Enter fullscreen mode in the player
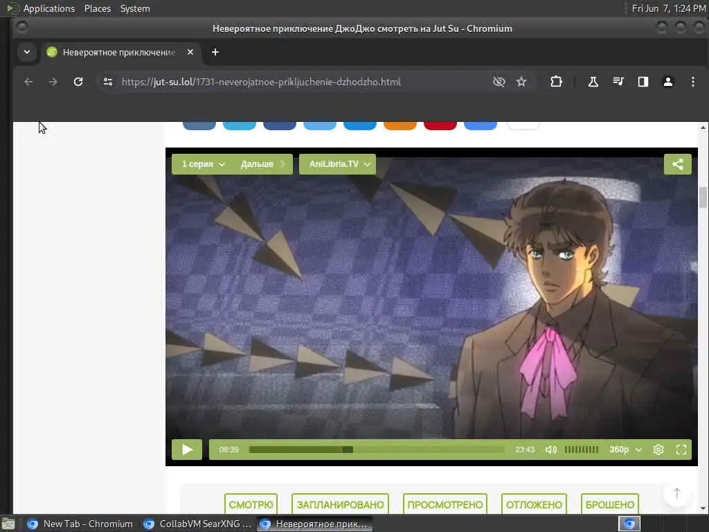 tap(681, 450)
